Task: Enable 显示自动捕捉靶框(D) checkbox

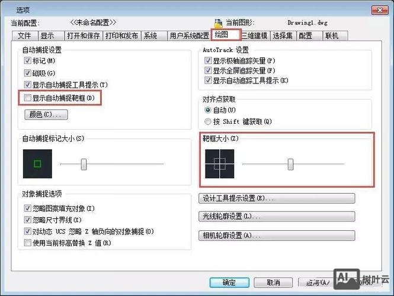Action: (27, 98)
